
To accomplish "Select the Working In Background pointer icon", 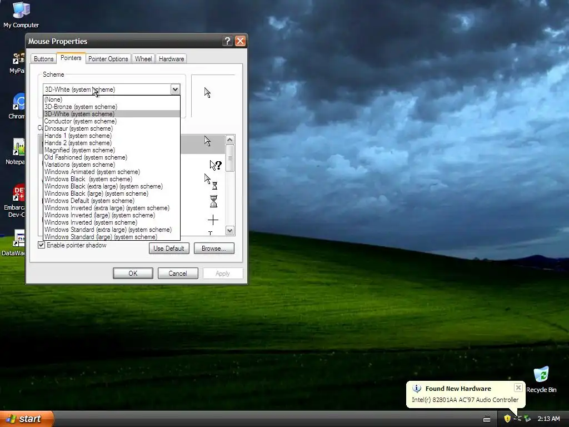I will pos(211,182).
